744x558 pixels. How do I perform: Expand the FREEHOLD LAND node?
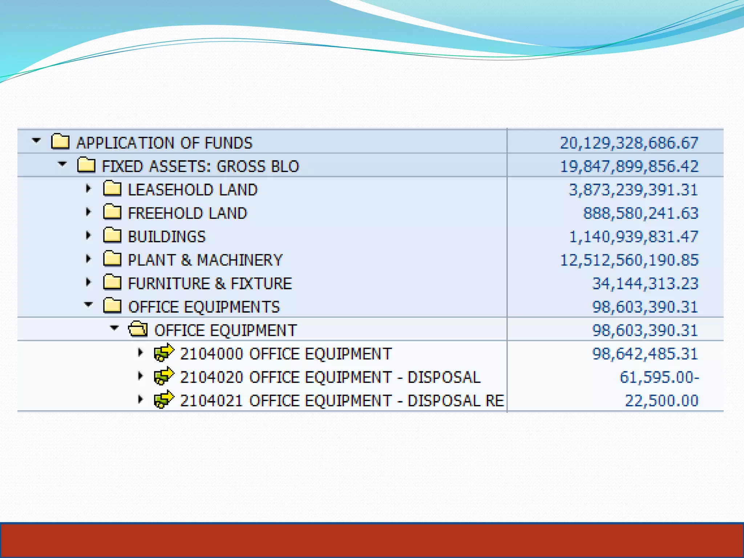[x=88, y=212]
